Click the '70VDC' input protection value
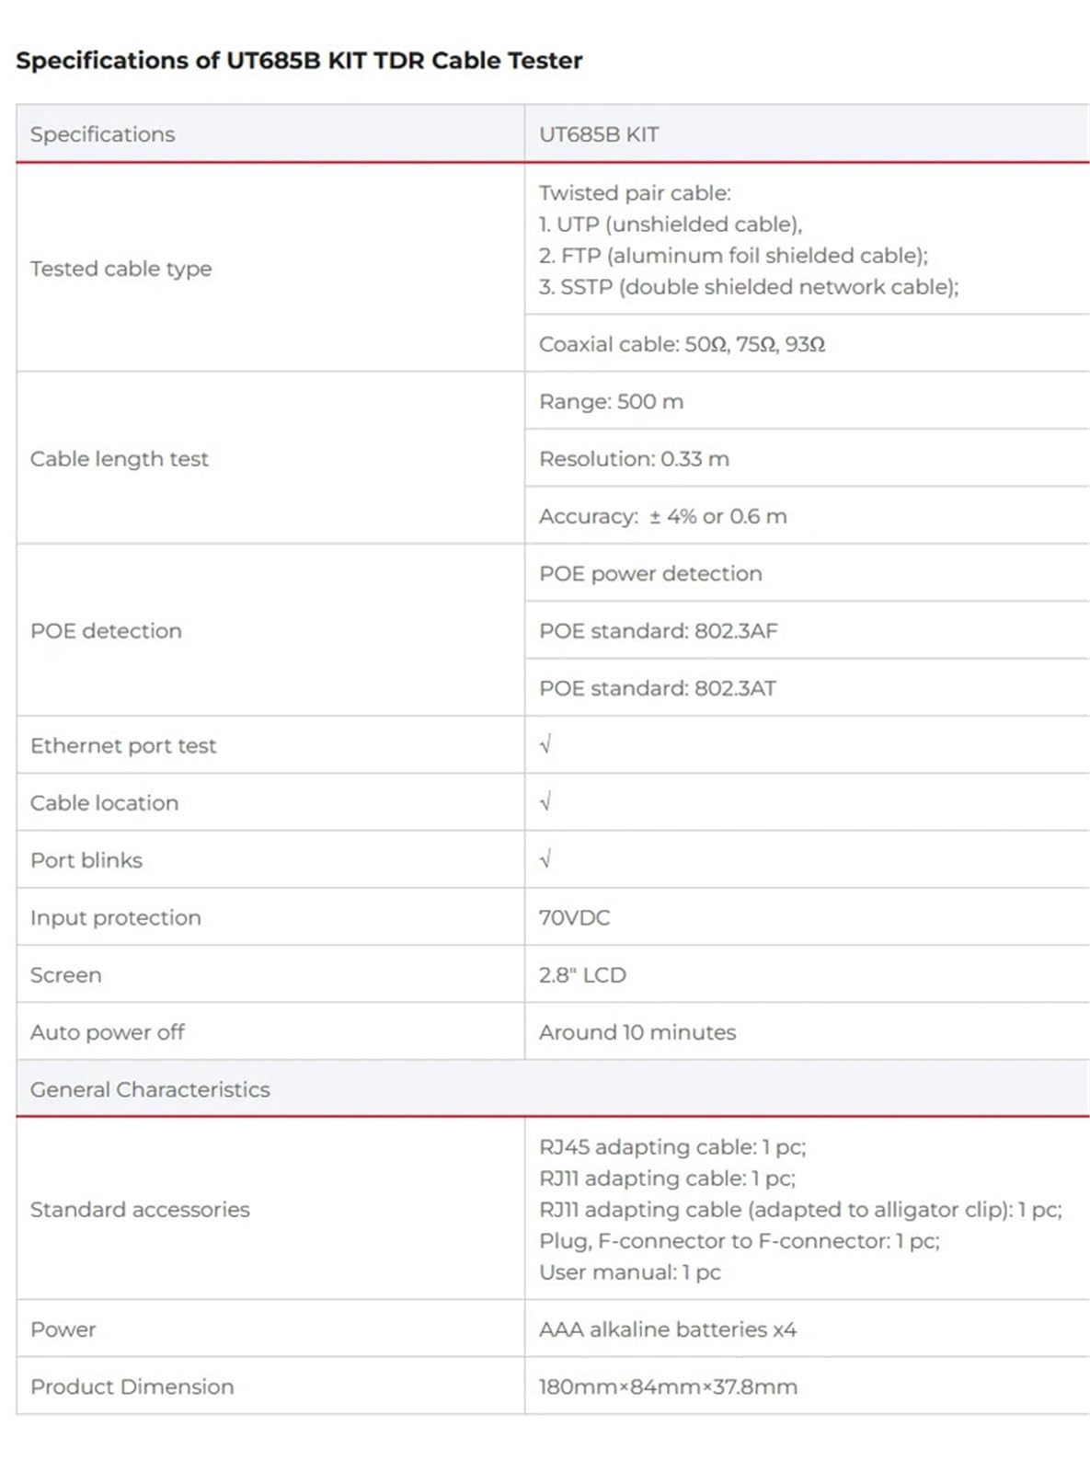This screenshot has width=1090, height=1472. pyautogui.click(x=574, y=917)
